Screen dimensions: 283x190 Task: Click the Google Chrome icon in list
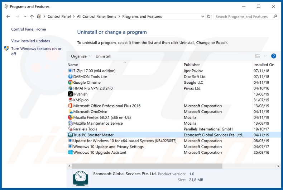click(x=70, y=82)
